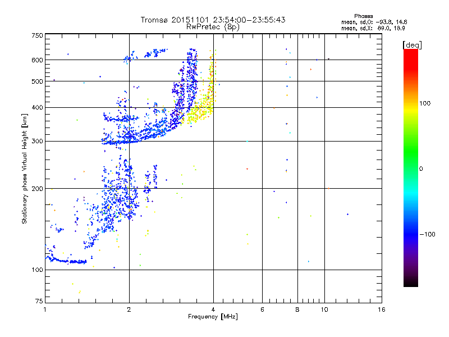Screen dimensions: 449x337
Task: Click the x-axis '10' tick label
Action: (x=324, y=309)
